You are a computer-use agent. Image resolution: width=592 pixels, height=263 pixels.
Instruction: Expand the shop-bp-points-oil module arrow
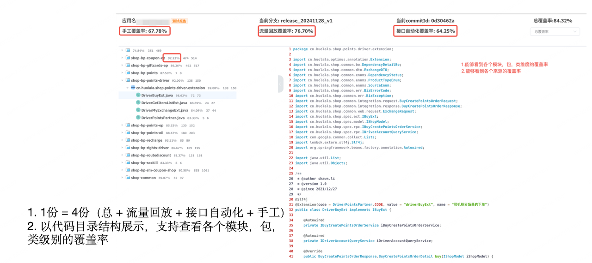point(123,133)
